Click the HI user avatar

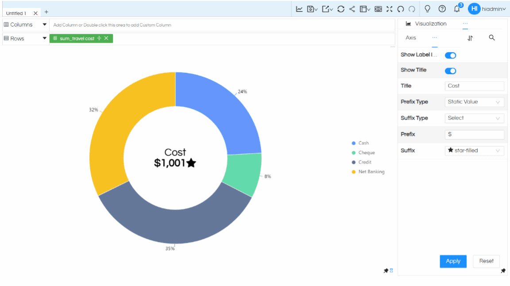474,9
